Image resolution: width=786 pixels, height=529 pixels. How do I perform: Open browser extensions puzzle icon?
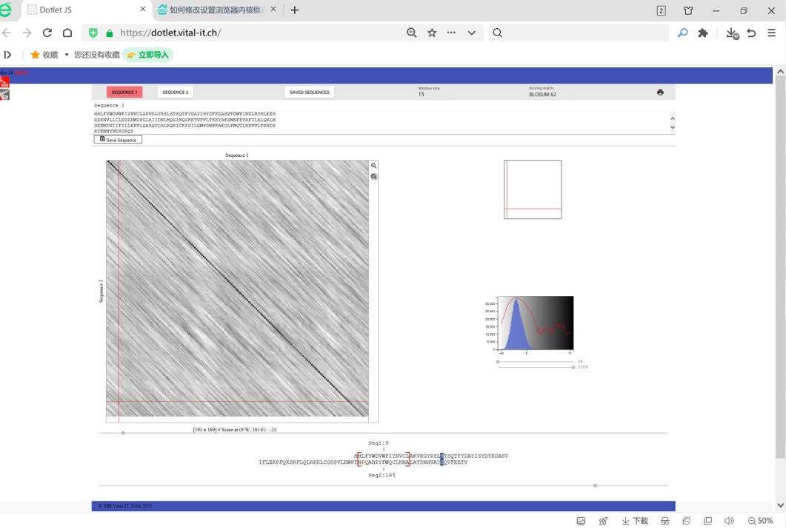pyautogui.click(x=703, y=33)
